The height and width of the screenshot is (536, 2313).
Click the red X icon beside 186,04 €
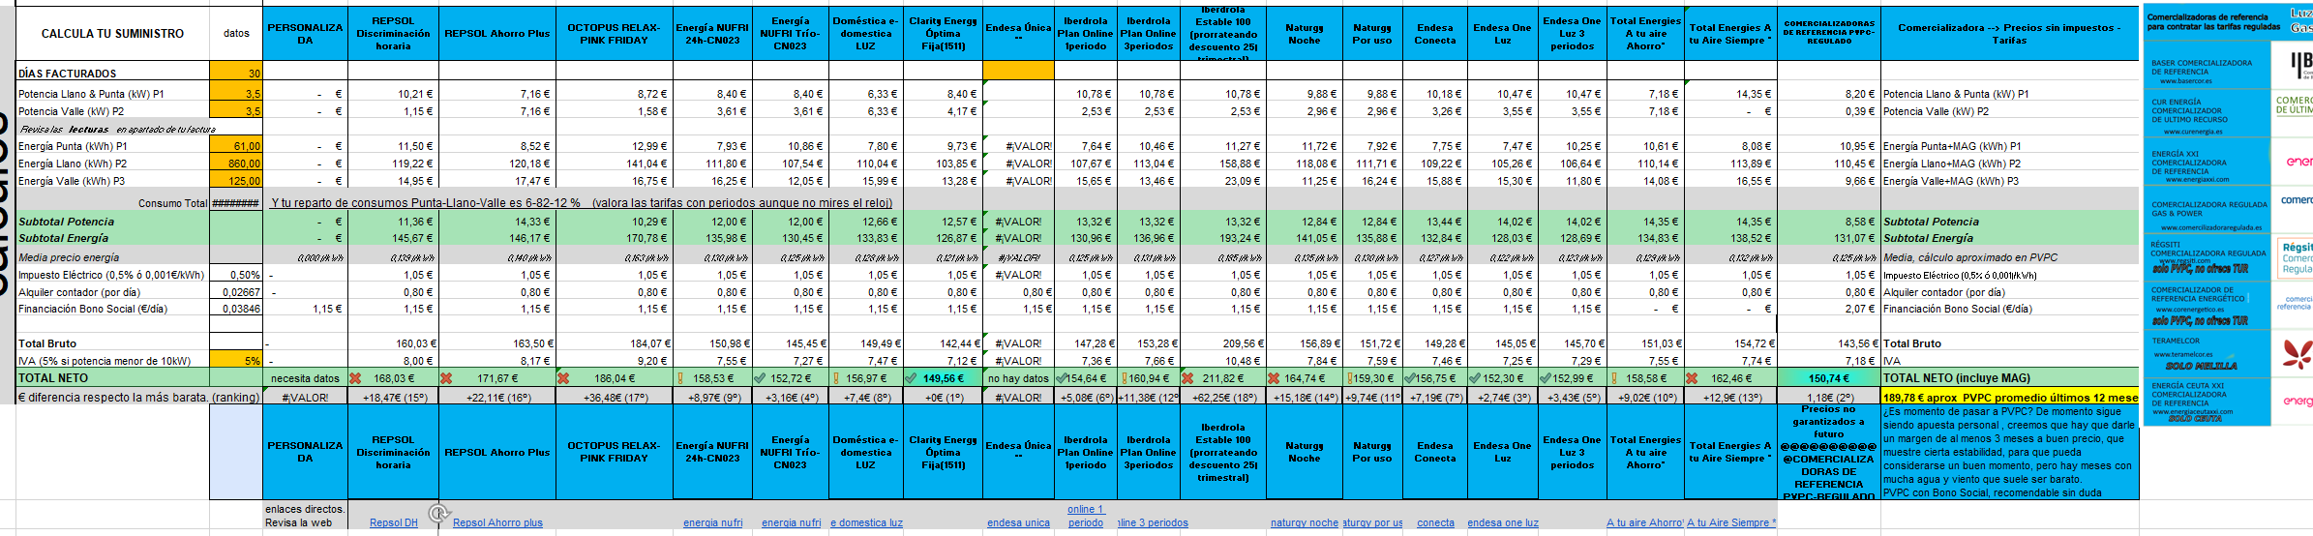tap(563, 378)
